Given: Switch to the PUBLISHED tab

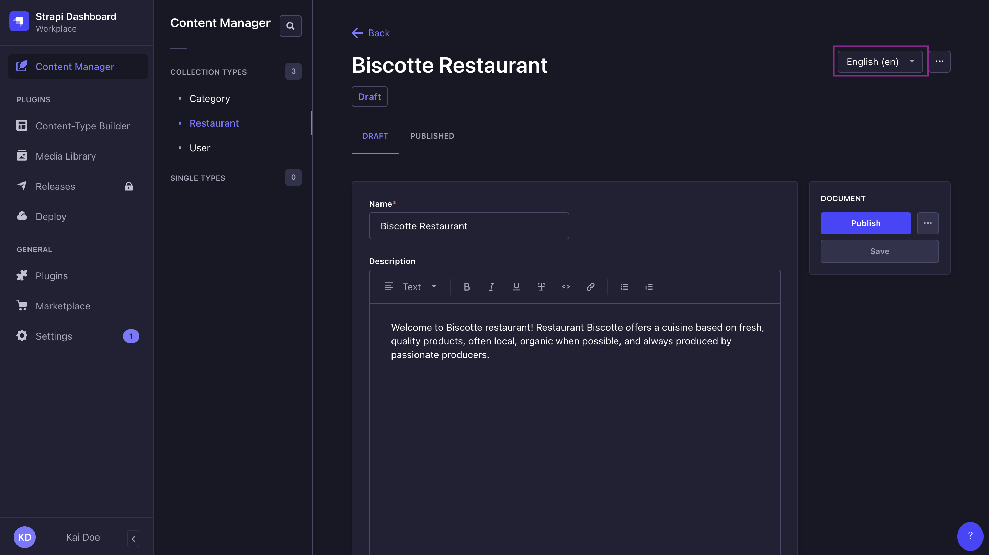Looking at the screenshot, I should [432, 136].
